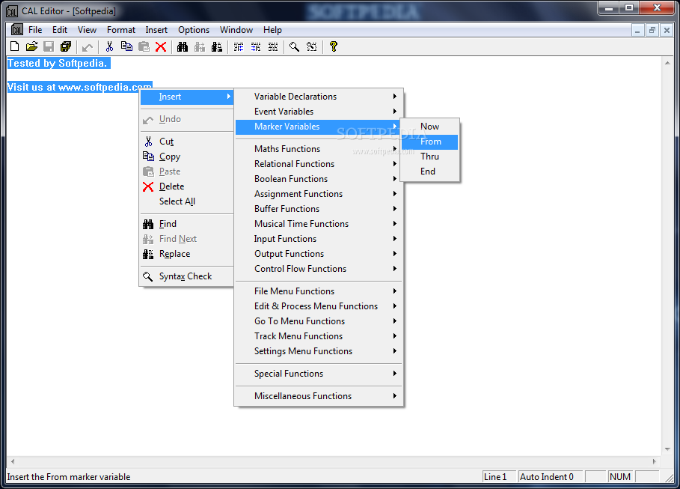Expand Go To Menu Functions submenu
Viewport: 680px width, 489px height.
(x=319, y=321)
